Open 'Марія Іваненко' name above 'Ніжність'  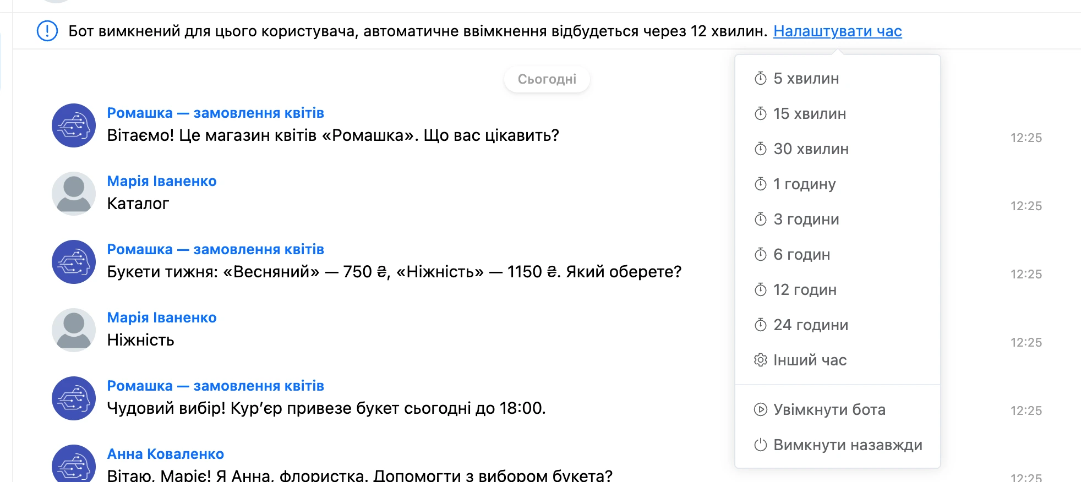(x=162, y=317)
